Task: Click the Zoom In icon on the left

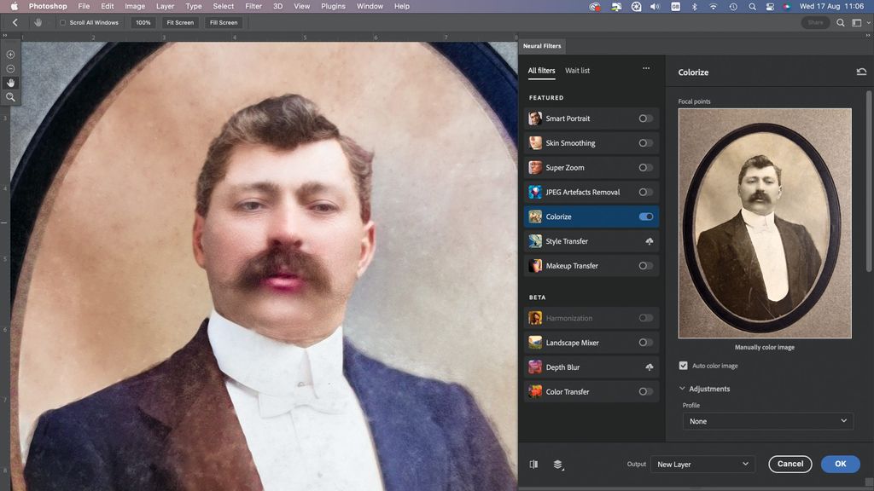Action: click(10, 54)
